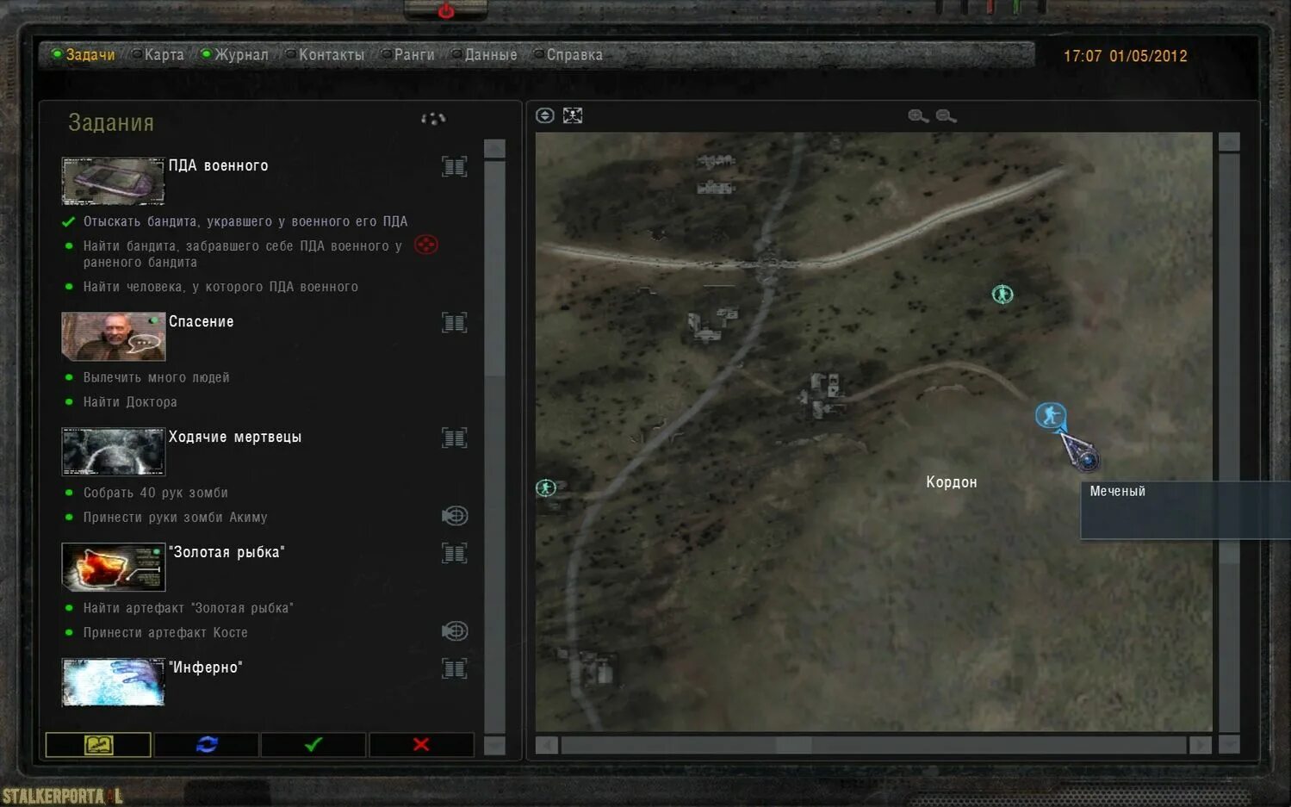The width and height of the screenshot is (1291, 807).
Task: Click the "Золотая рыбка" artifact thumbnail
Action: point(113,567)
